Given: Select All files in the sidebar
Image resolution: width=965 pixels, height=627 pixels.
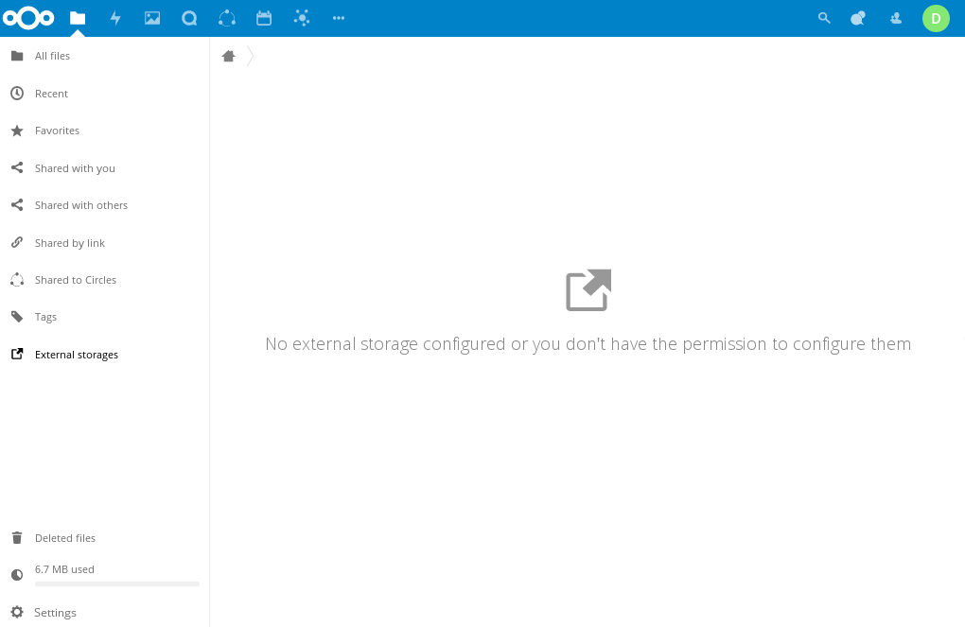Looking at the screenshot, I should pos(52,56).
